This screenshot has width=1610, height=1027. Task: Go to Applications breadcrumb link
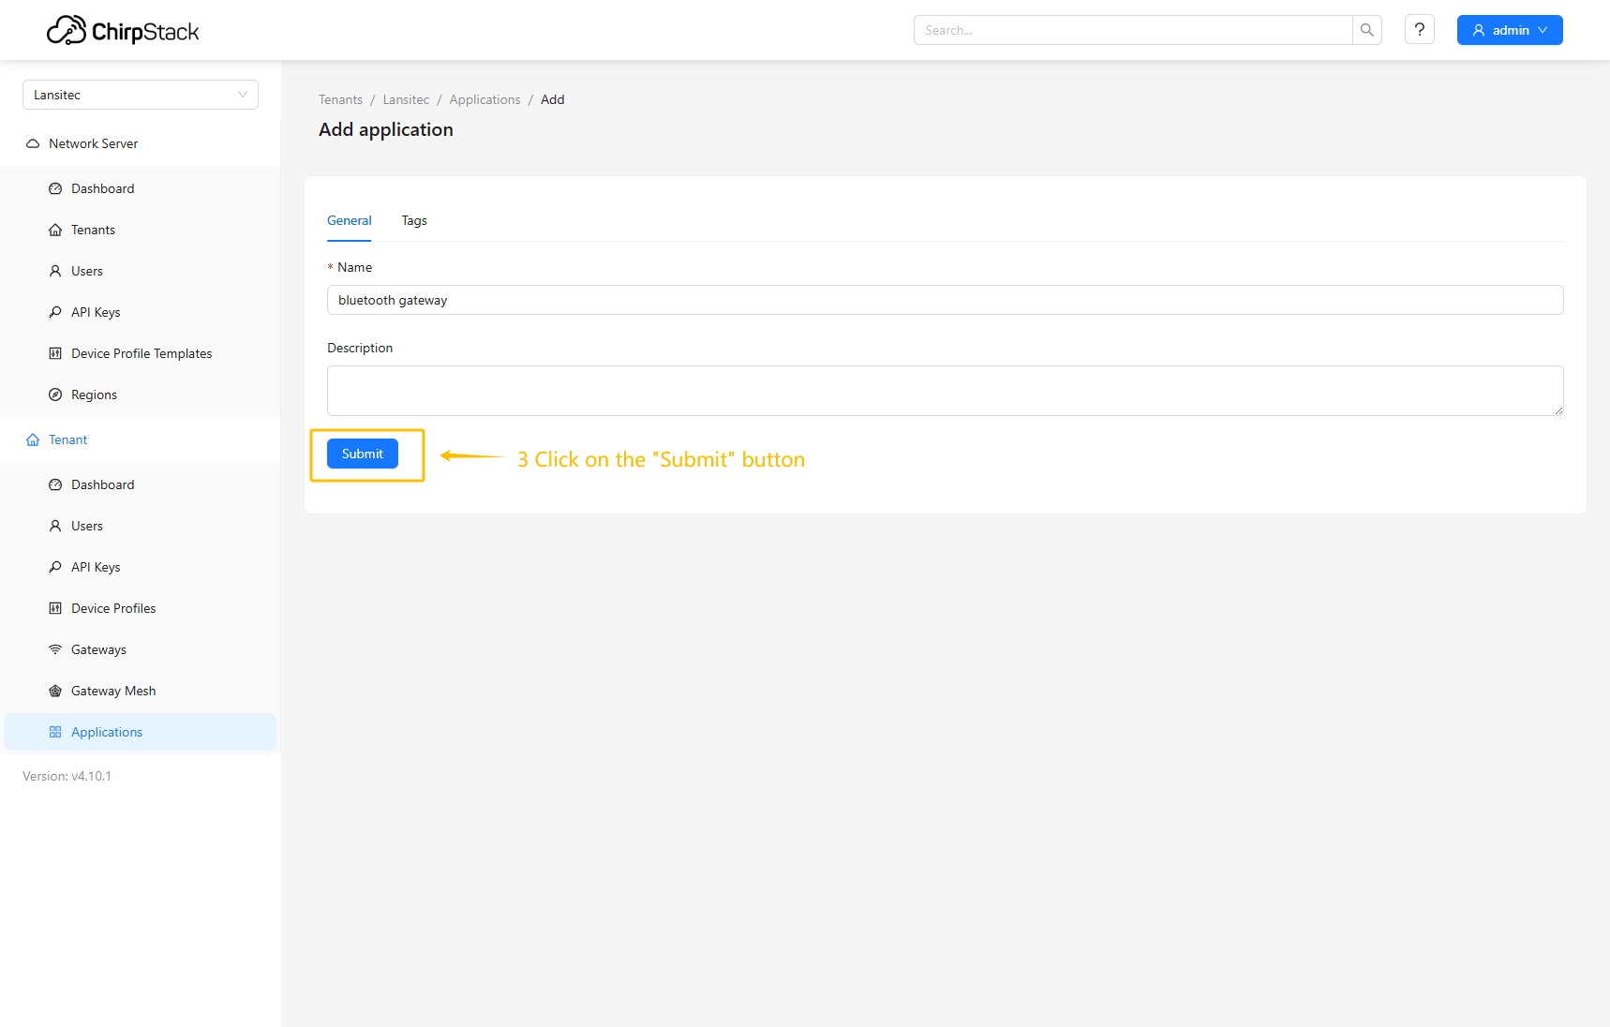click(484, 99)
